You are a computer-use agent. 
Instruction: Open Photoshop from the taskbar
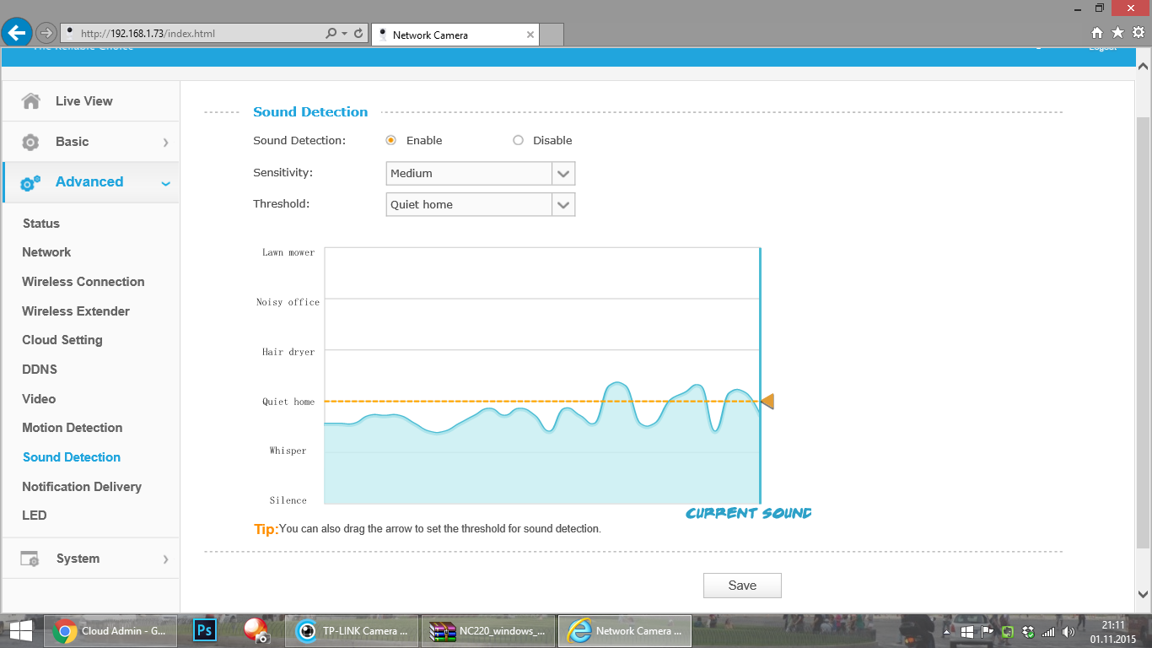pos(205,630)
